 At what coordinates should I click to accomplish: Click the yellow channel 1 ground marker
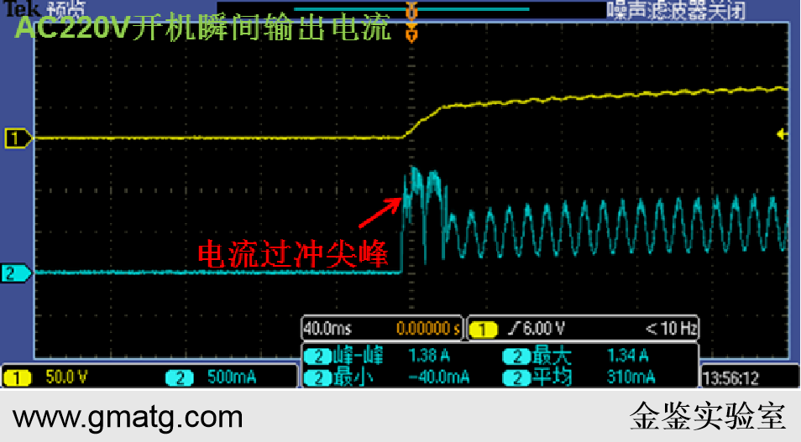click(x=17, y=138)
